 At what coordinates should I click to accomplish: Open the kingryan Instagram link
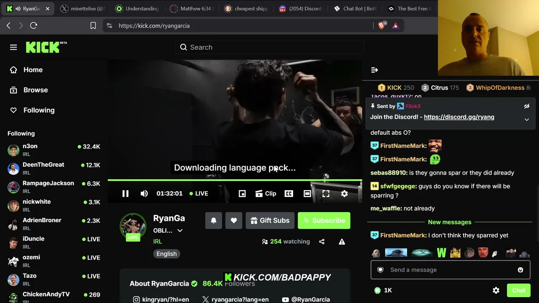(x=161, y=300)
